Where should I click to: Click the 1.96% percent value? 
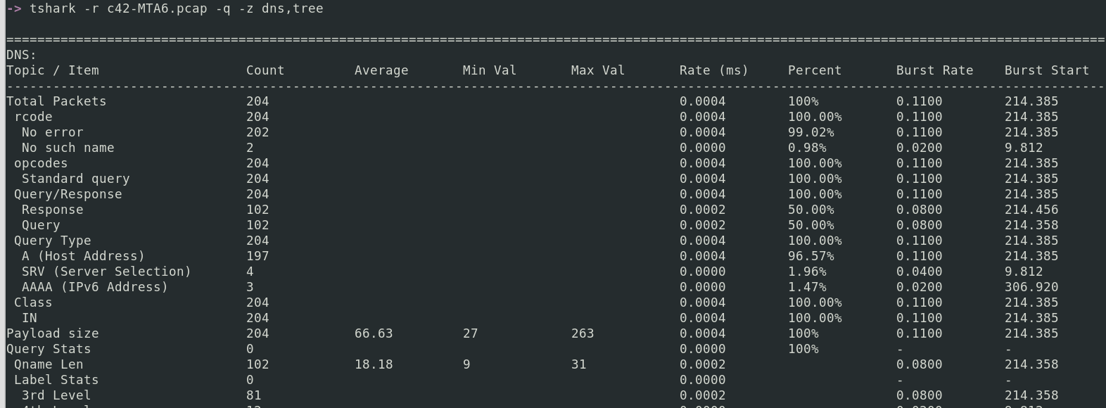[807, 272]
